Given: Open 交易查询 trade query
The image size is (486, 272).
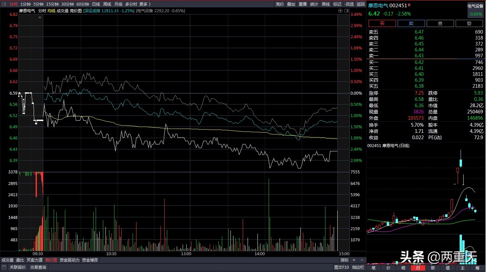Looking at the screenshot, I should click(38, 267).
